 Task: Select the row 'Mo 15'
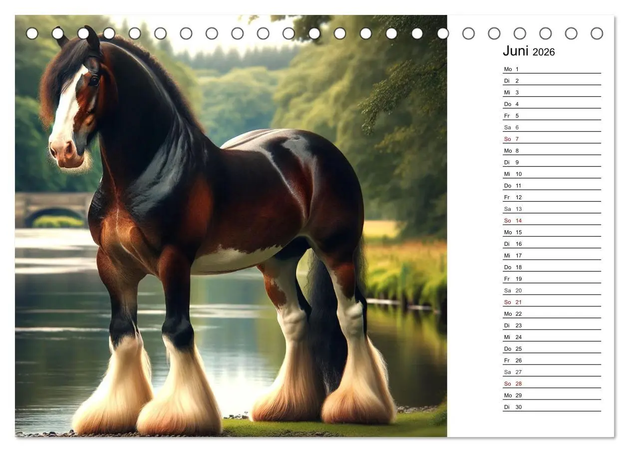point(552,232)
